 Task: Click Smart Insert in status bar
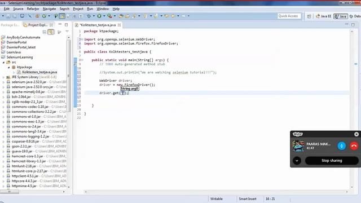tap(248, 198)
